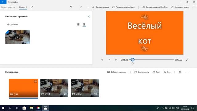Select the Видео 1 tab
Image resolution: width=197 pixels, height=111 pixels.
[23, 7]
